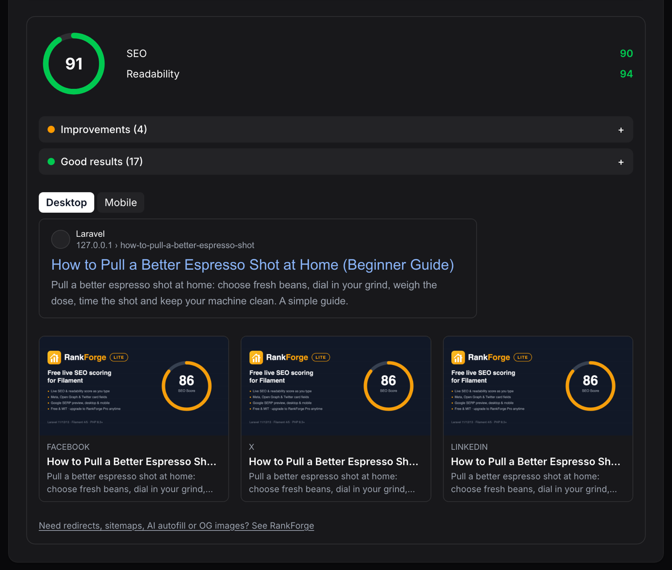The image size is (672, 570).
Task: Click the RankForge logo icon in Facebook card
Action: point(54,357)
